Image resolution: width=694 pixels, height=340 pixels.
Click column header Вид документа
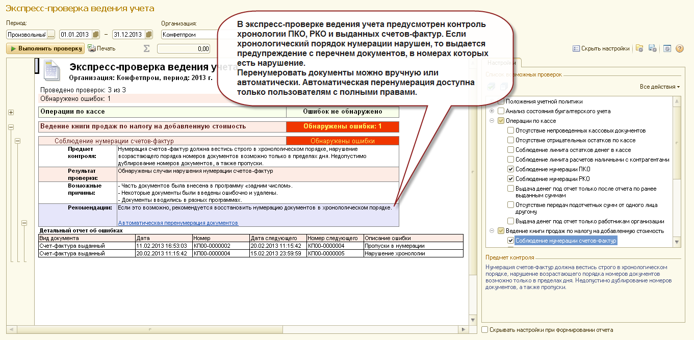(87, 238)
